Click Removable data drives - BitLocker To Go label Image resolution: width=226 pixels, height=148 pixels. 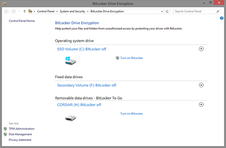point(89,98)
